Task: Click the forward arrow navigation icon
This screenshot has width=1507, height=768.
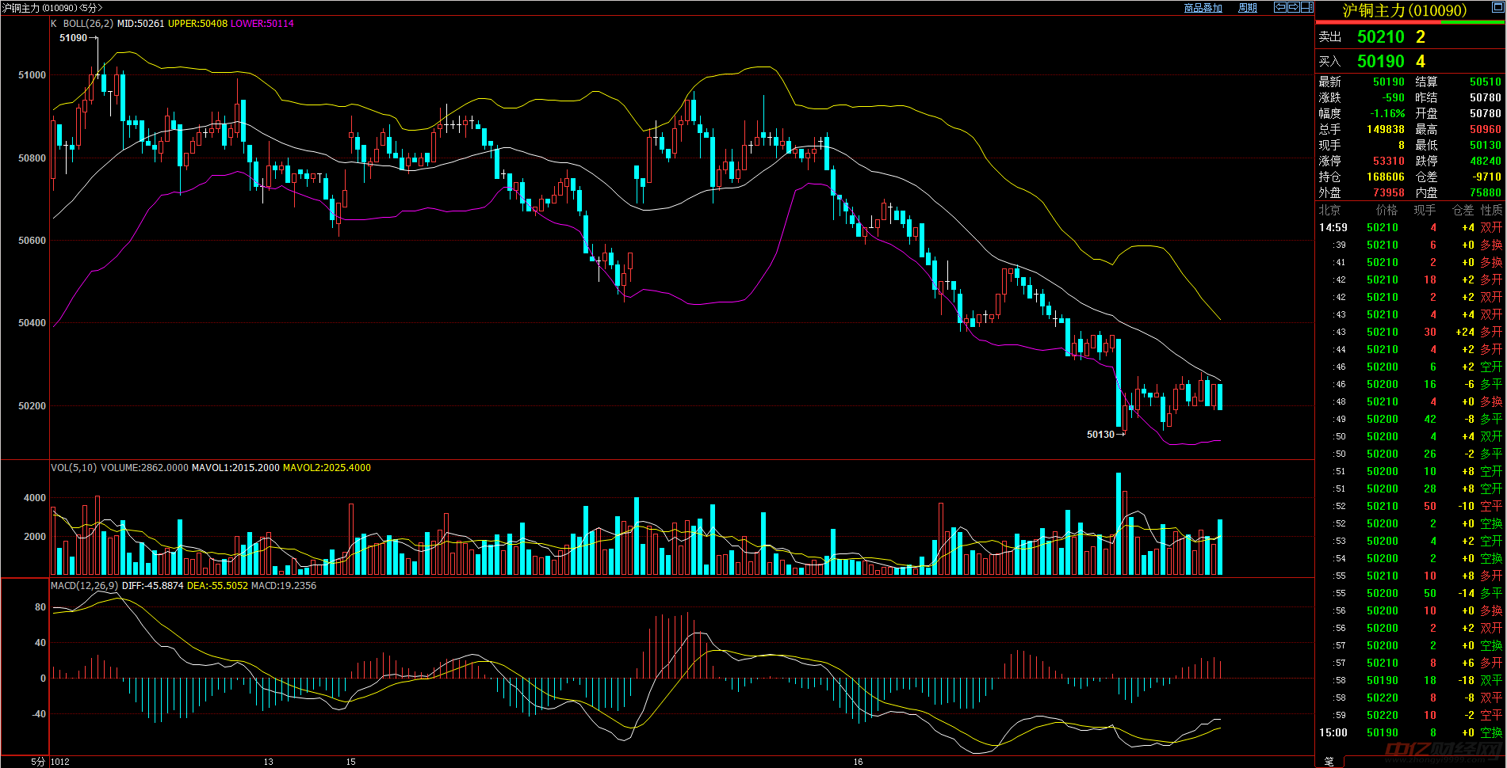Action: [1294, 7]
